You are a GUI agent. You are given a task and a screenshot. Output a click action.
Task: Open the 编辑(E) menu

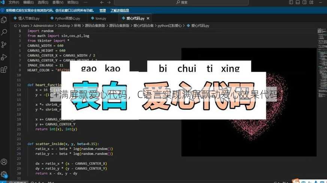coord(28,3)
